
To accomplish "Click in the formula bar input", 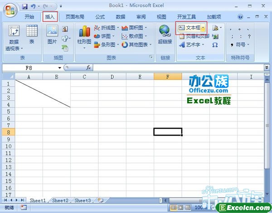I will point(178,68).
